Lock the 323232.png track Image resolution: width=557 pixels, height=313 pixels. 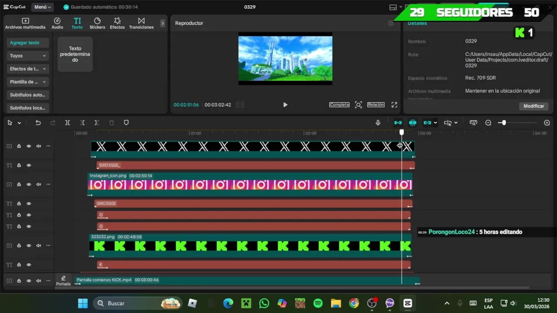19,246
